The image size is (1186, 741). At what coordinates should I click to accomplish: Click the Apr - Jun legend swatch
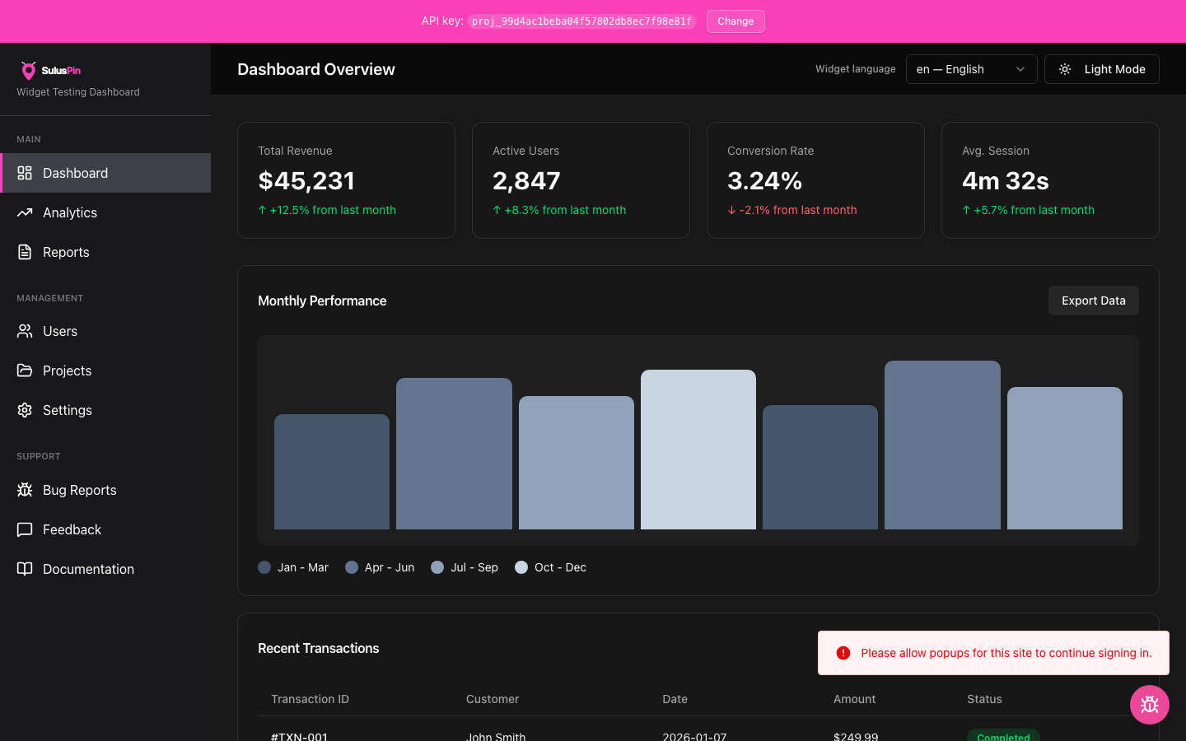tap(352, 567)
